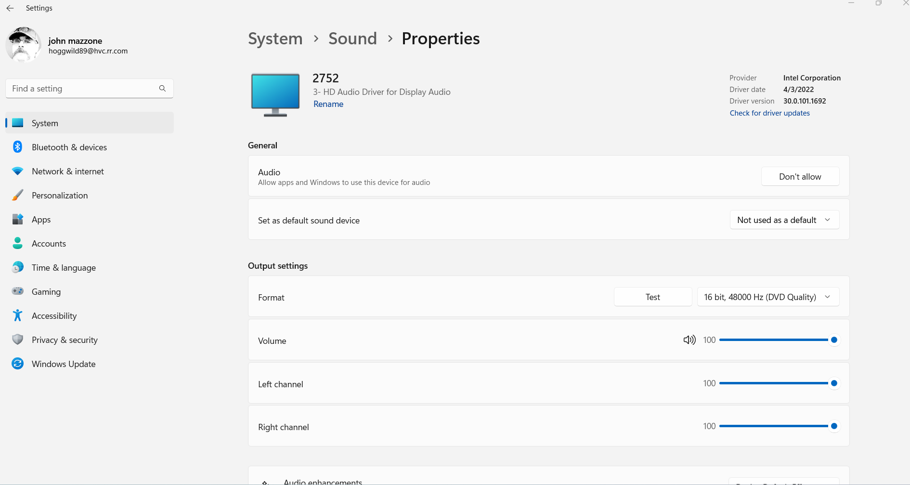Click the Test audio format button
The height and width of the screenshot is (485, 910).
point(652,297)
